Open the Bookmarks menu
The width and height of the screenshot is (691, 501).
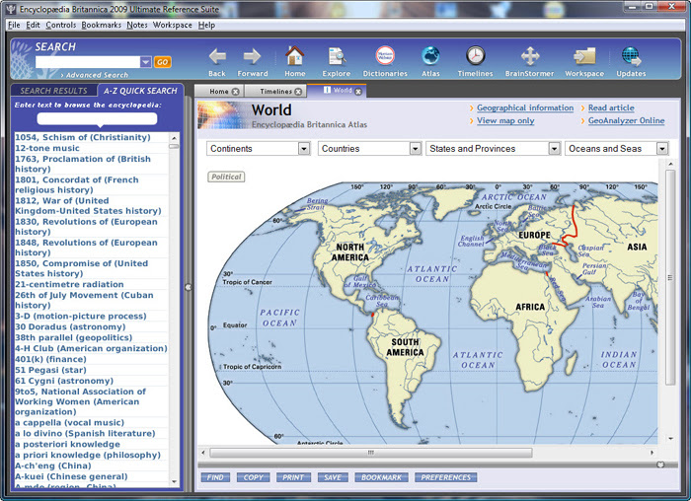101,25
